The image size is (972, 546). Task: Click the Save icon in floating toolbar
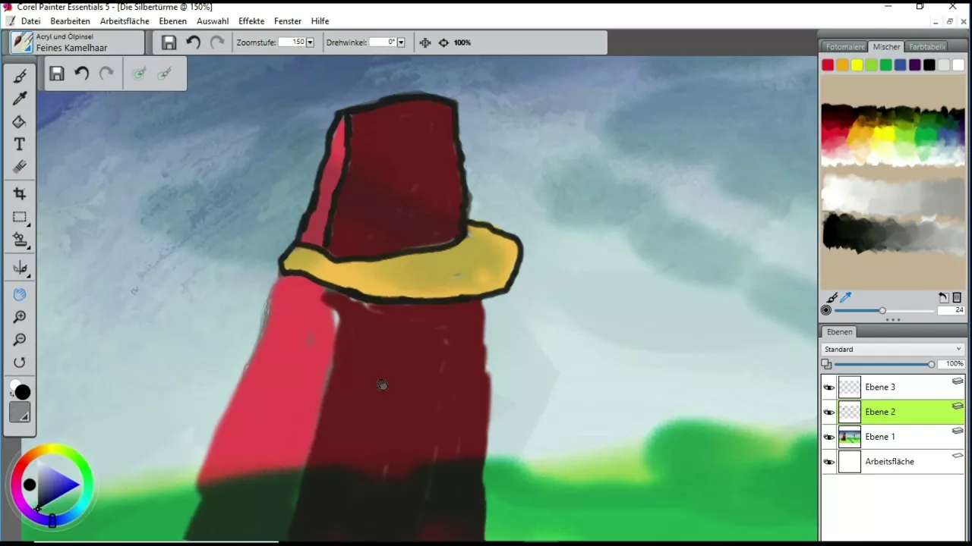pos(57,74)
